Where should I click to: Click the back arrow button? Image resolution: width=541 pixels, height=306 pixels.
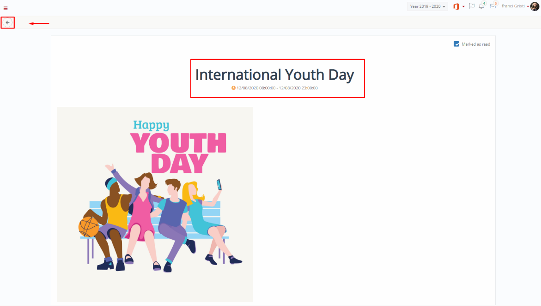pos(7,23)
